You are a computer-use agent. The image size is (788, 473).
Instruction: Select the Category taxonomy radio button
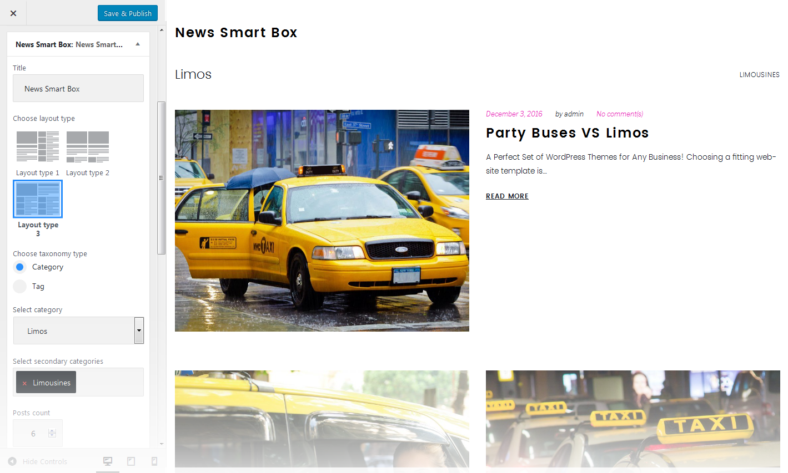[20, 267]
